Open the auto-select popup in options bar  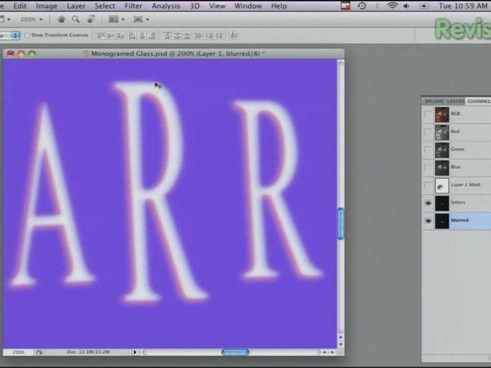(10, 35)
